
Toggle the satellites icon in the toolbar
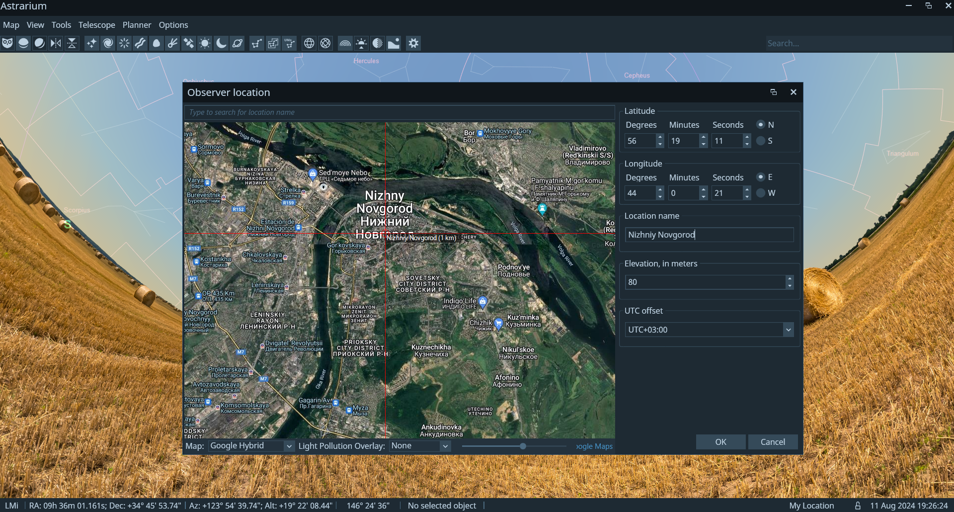click(189, 43)
